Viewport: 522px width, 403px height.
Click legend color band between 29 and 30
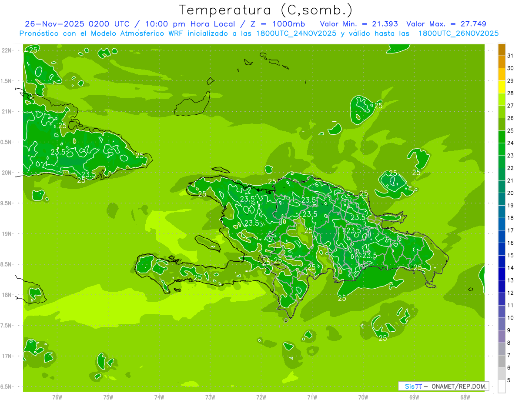pyautogui.click(x=502, y=74)
